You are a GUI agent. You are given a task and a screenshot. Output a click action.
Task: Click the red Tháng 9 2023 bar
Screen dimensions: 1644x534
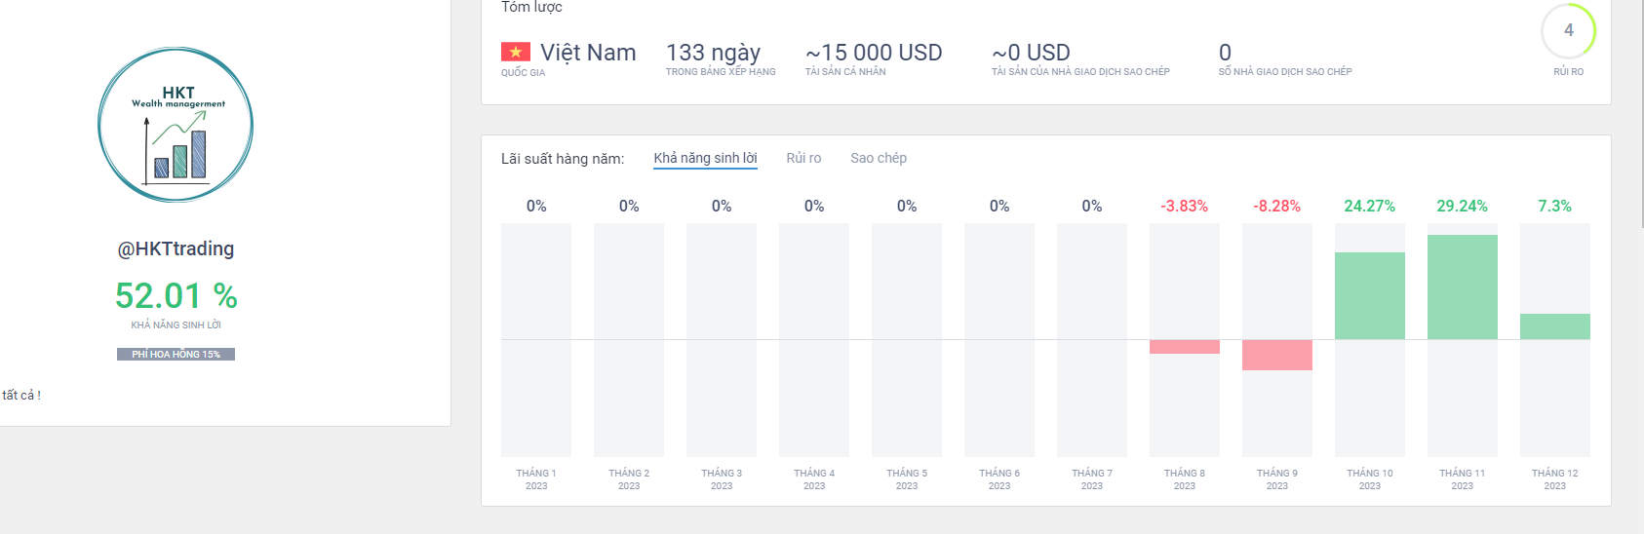click(x=1276, y=355)
